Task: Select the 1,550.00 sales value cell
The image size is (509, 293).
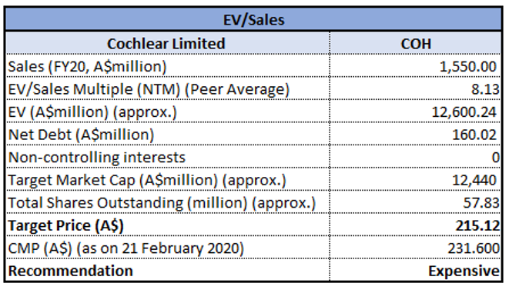Action: coord(416,66)
